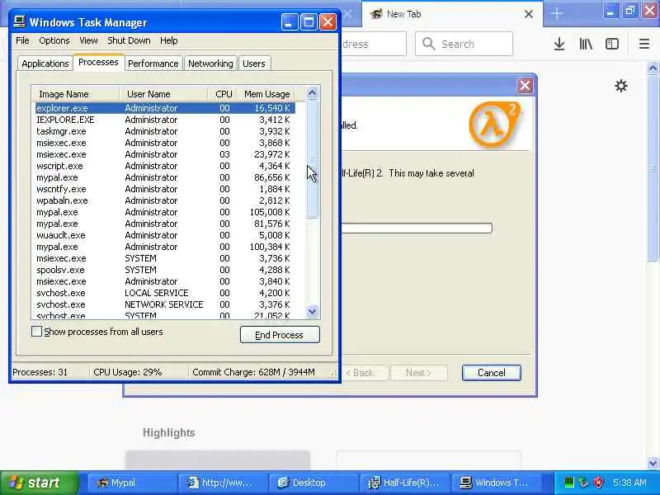Switch to the Users tab
Image resolution: width=660 pixels, height=495 pixels.
[254, 64]
